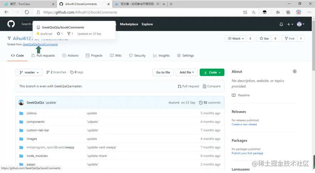The image size is (315, 173).
Task: Click the Fork count 1
Action: [x=301, y=38]
